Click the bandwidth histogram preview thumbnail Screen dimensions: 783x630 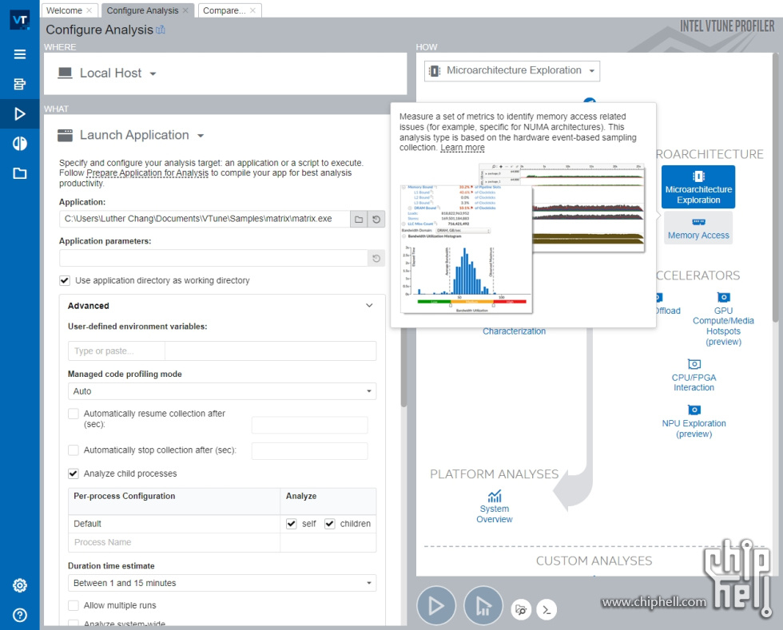467,250
